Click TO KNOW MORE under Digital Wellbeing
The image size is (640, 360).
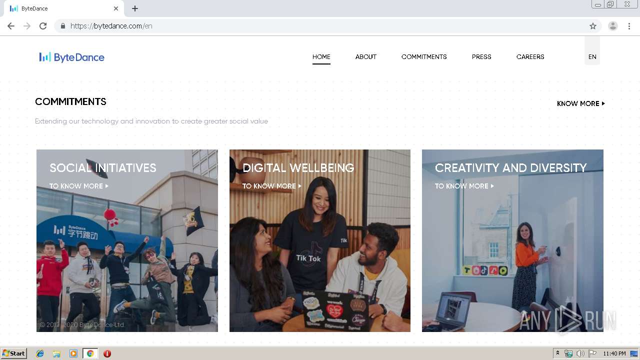click(272, 186)
